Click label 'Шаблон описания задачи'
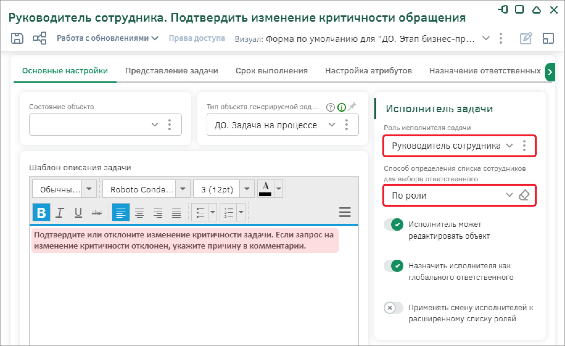 point(80,167)
